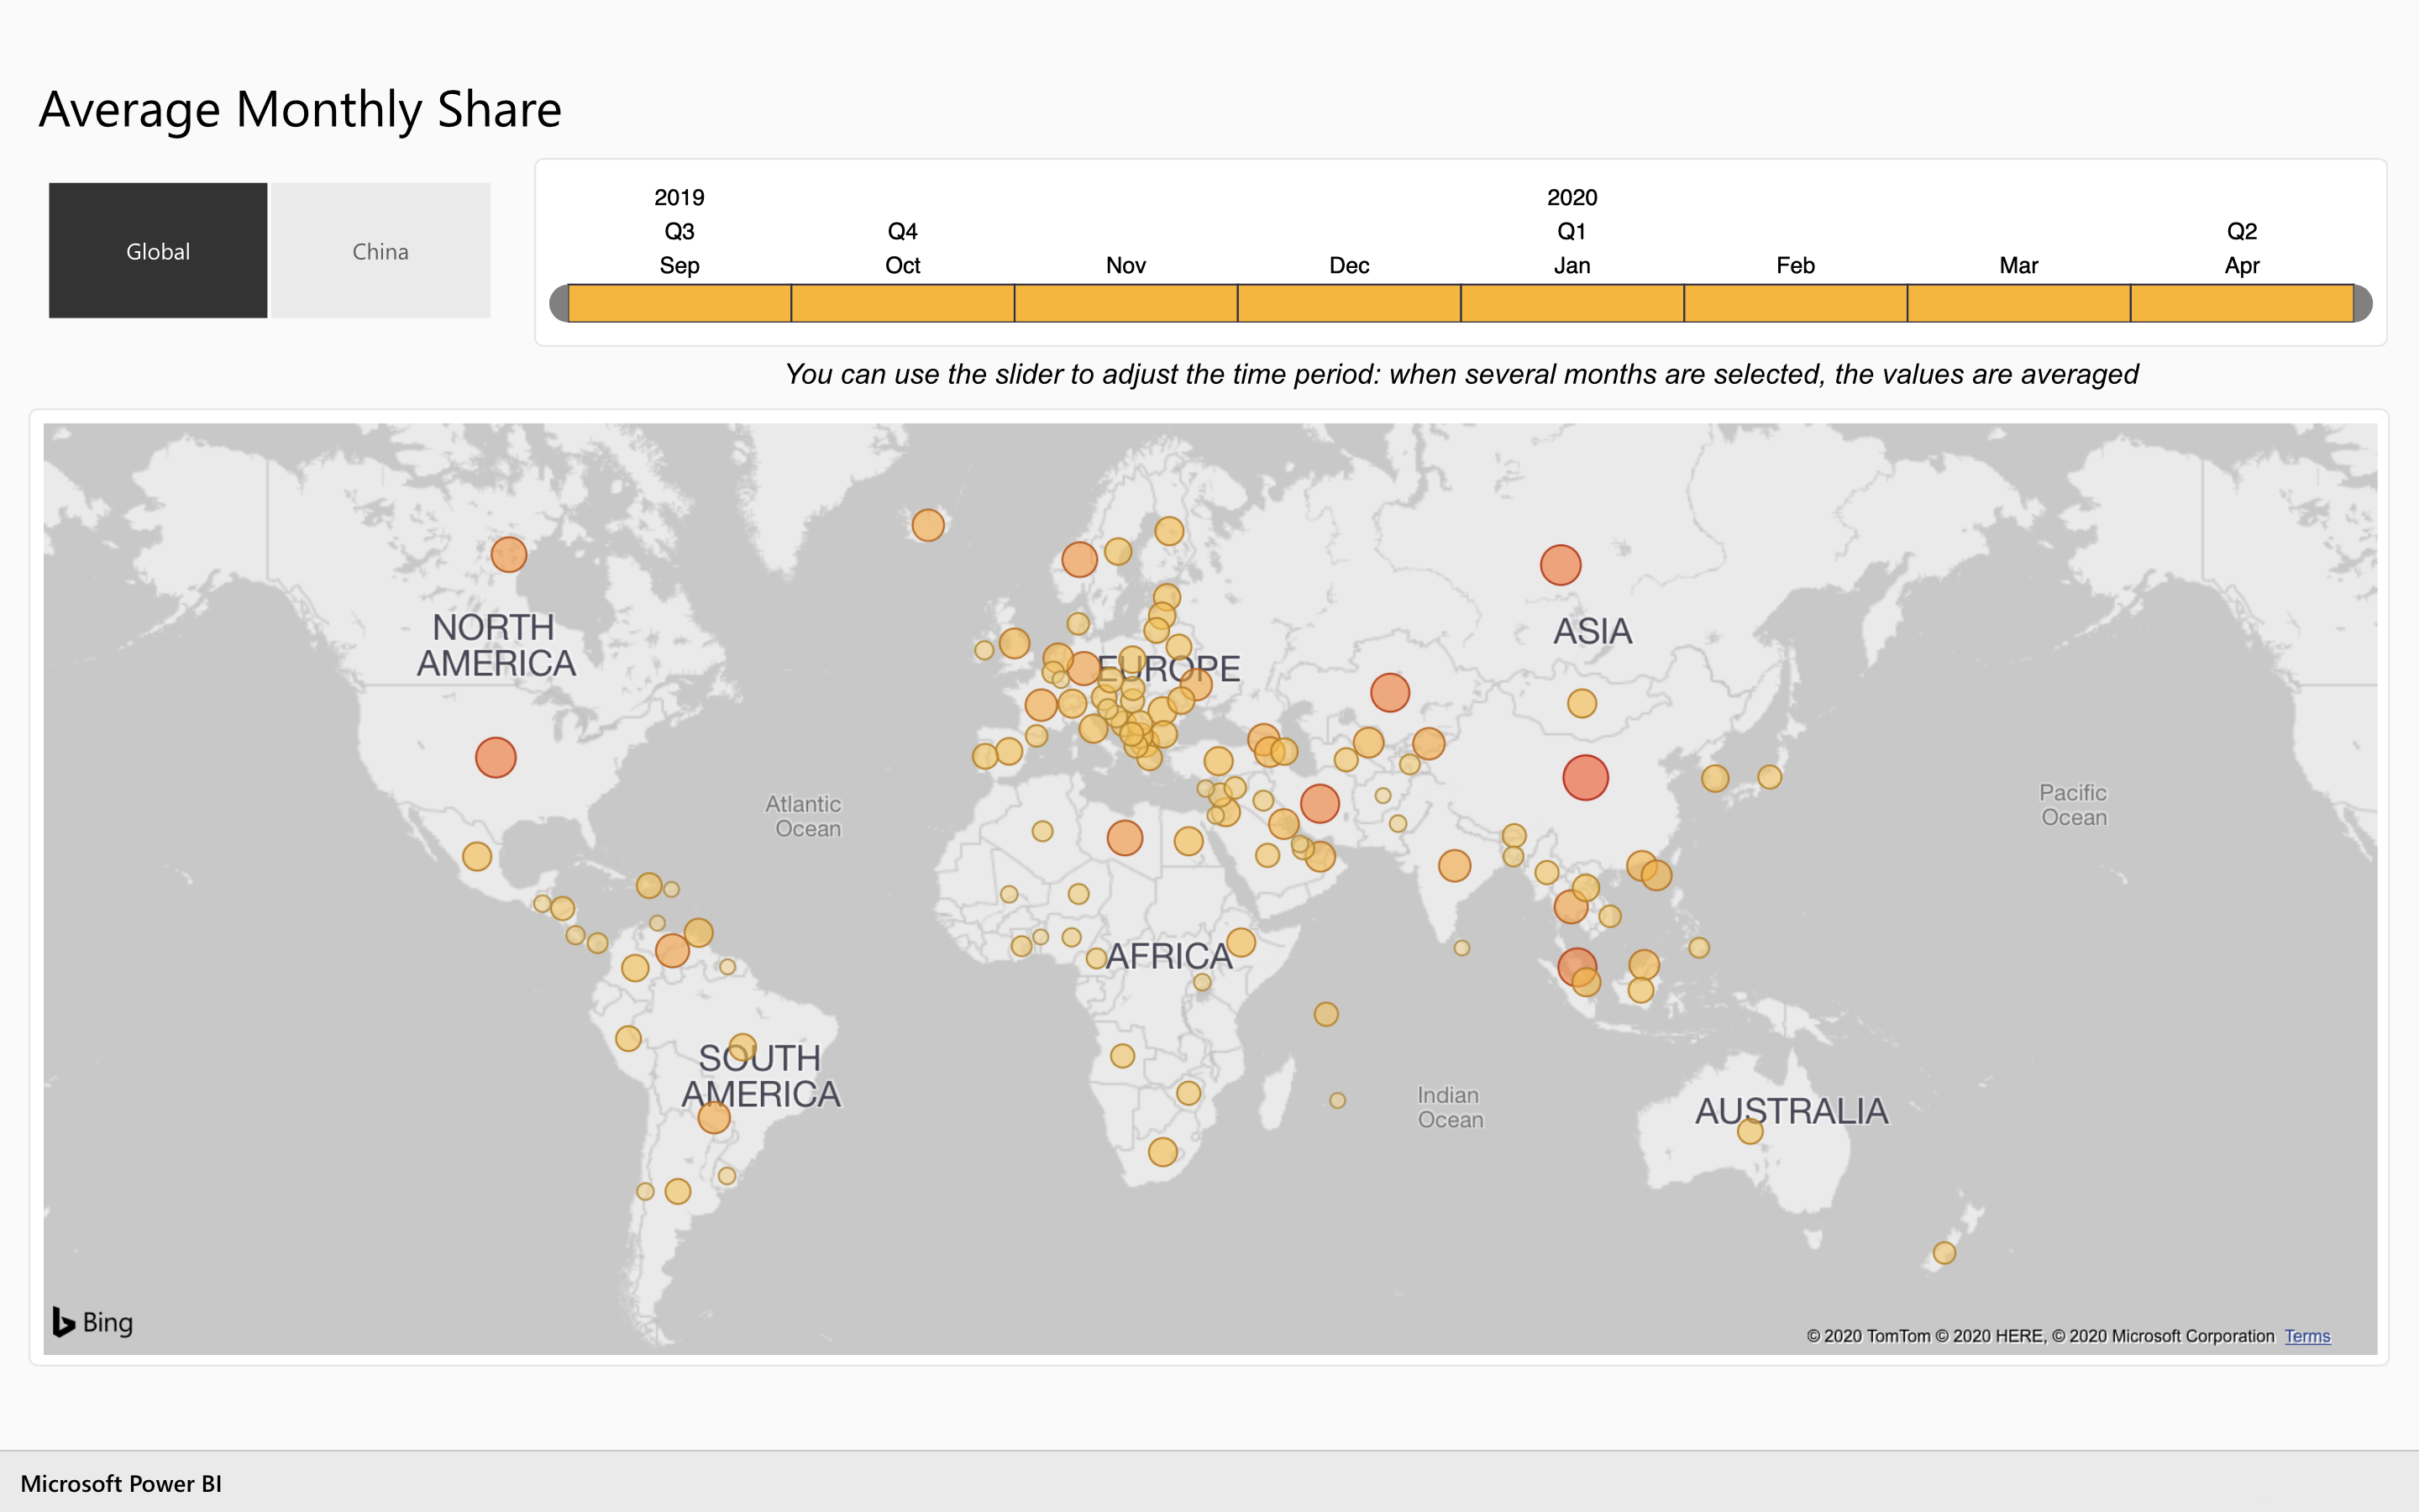Screen dimensions: 2419x1512
Task: Click the left slider handle
Action: point(559,303)
